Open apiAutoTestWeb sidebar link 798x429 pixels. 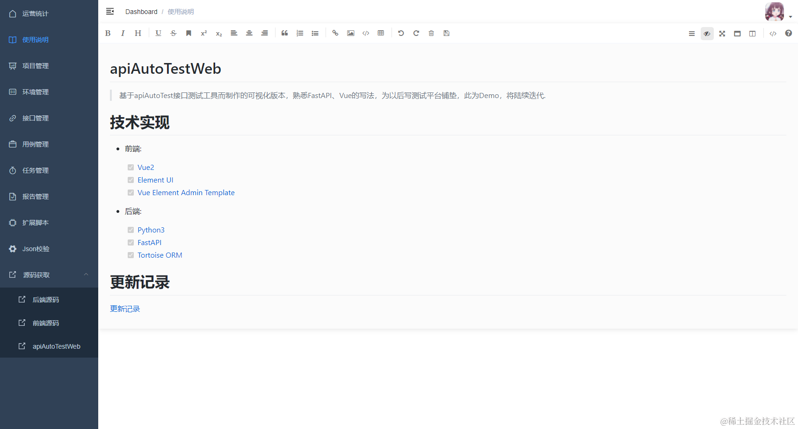pos(49,346)
